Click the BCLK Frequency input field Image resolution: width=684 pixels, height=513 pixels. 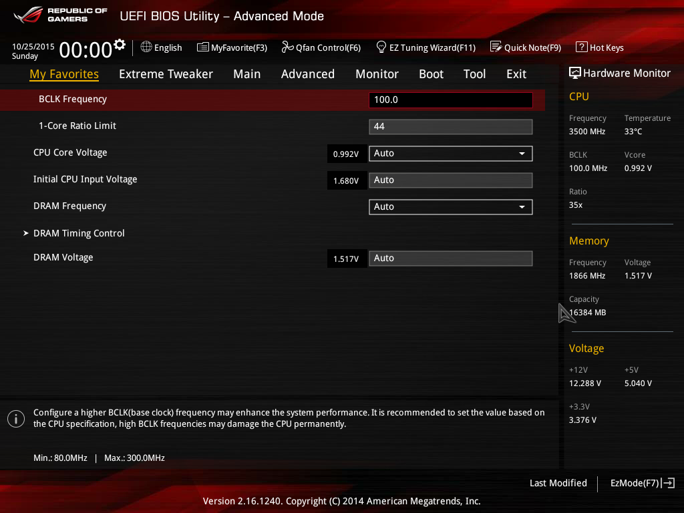pyautogui.click(x=451, y=100)
